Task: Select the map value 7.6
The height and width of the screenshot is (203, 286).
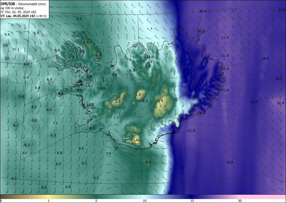Action: pos(55,123)
